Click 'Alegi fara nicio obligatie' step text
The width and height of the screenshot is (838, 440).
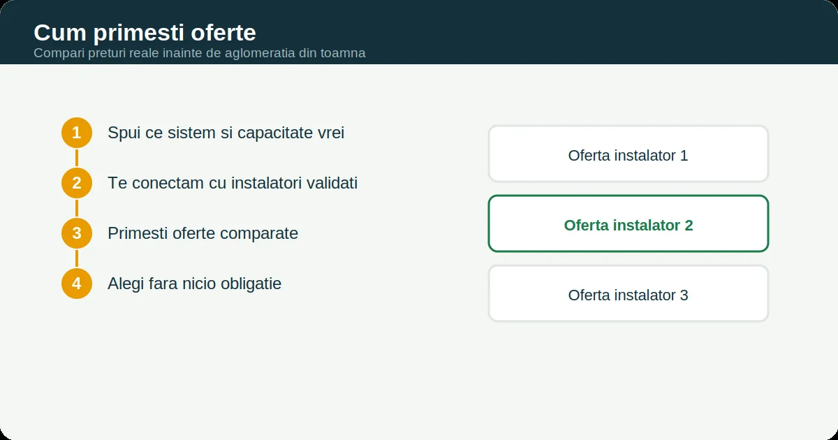194,284
